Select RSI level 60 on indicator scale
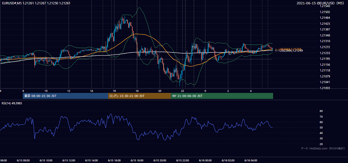Image resolution: width=348 pixels, height=163 pixels. pyautogui.click(x=321, y=122)
